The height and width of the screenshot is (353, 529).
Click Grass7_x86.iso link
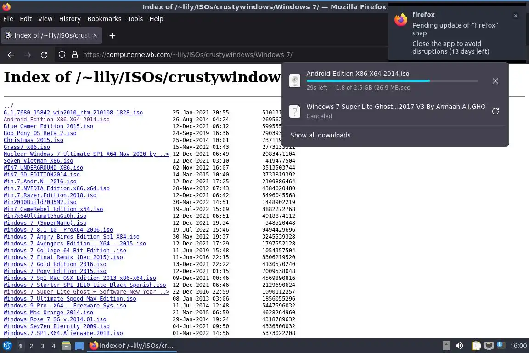27,147
